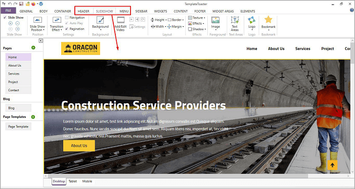Select the Services page in Pages list
355x189 pixels.
(18, 74)
